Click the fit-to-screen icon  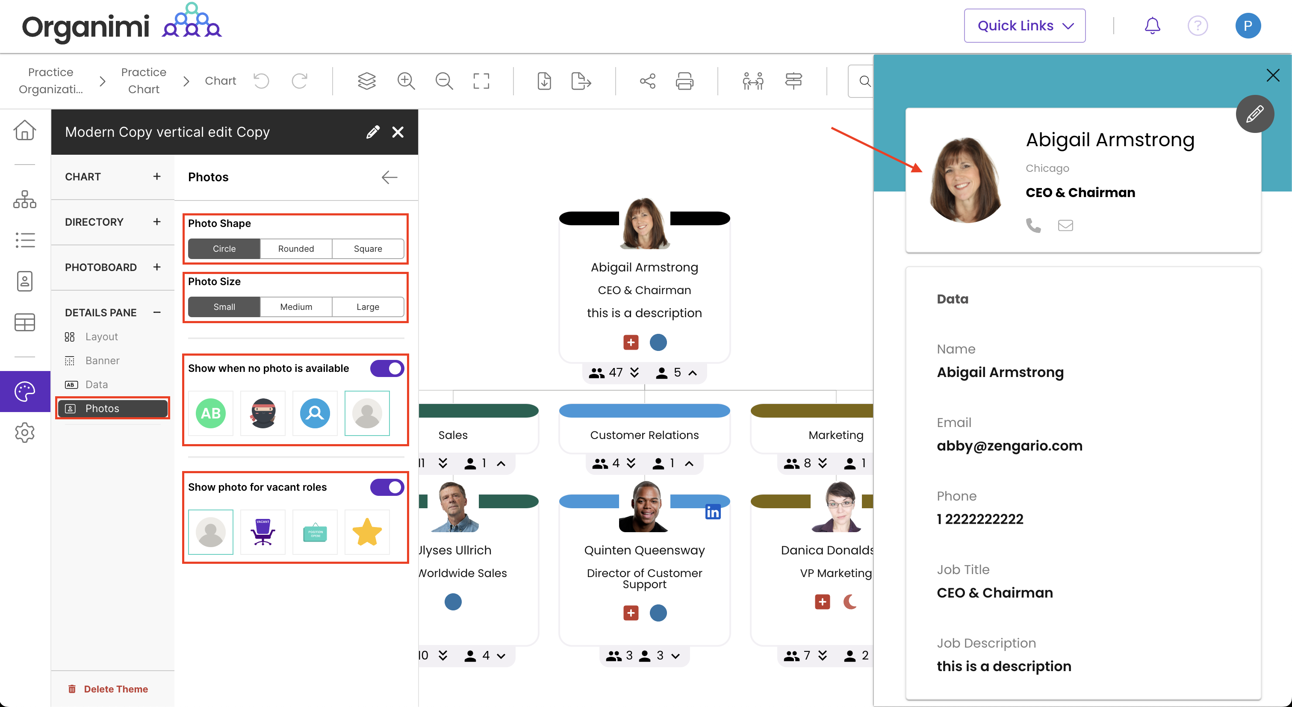click(481, 81)
